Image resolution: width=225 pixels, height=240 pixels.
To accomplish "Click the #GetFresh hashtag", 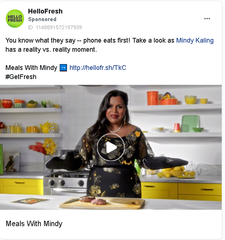I will pos(21,77).
